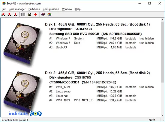Open the Help menu
The width and height of the screenshot is (165, 122).
point(78,9)
